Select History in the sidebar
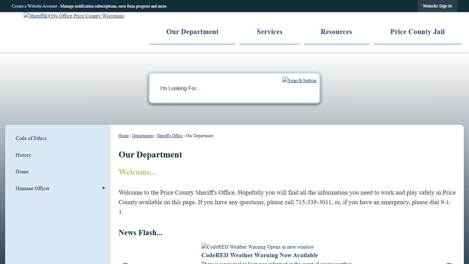469x264 pixels. (x=23, y=155)
